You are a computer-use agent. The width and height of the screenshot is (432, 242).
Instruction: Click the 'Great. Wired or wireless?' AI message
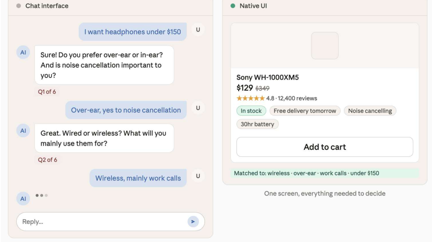pos(104,138)
